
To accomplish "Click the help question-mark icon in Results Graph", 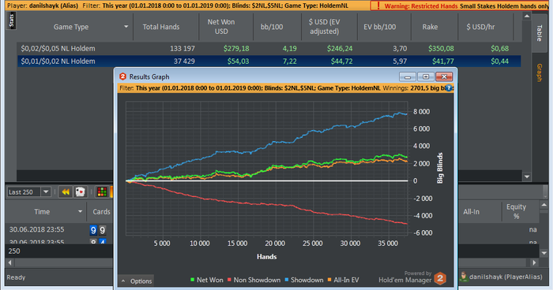I will point(448,88).
